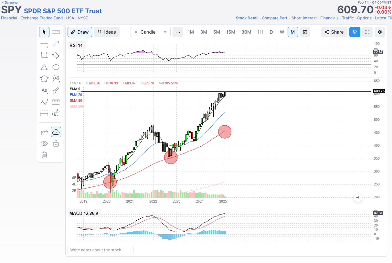Select the ruler measure tool

[56, 32]
